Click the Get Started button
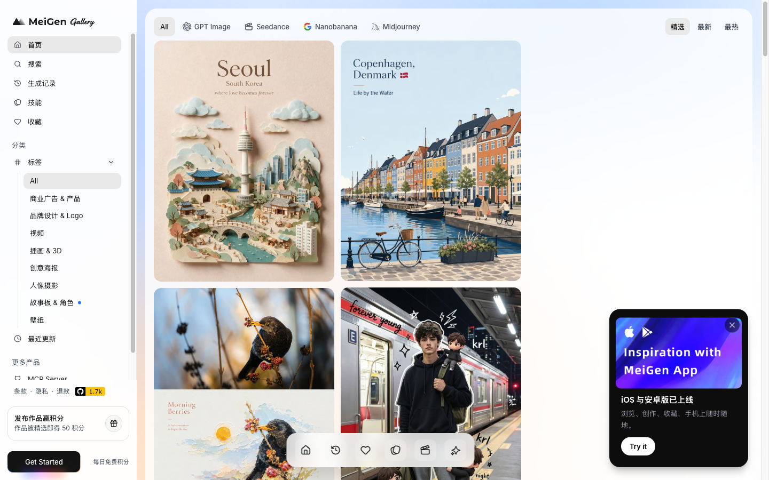The image size is (769, 480). tap(44, 462)
